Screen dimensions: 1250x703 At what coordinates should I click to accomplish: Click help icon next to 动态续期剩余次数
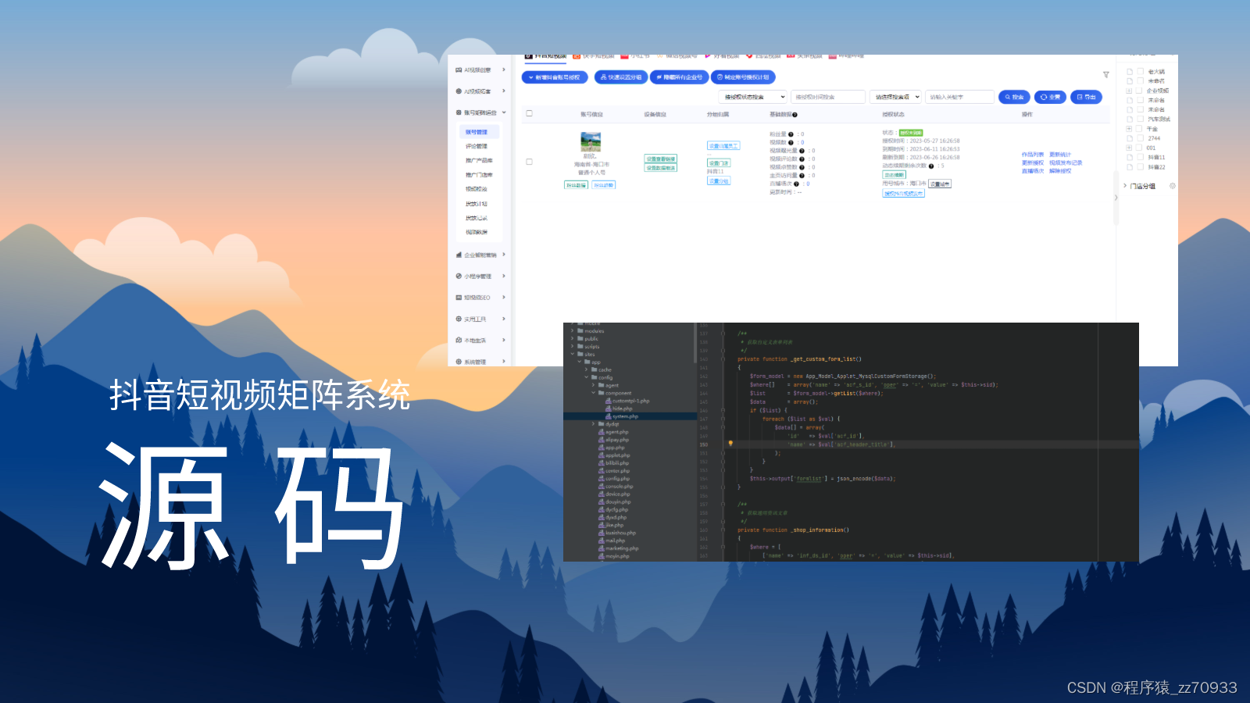pos(930,166)
